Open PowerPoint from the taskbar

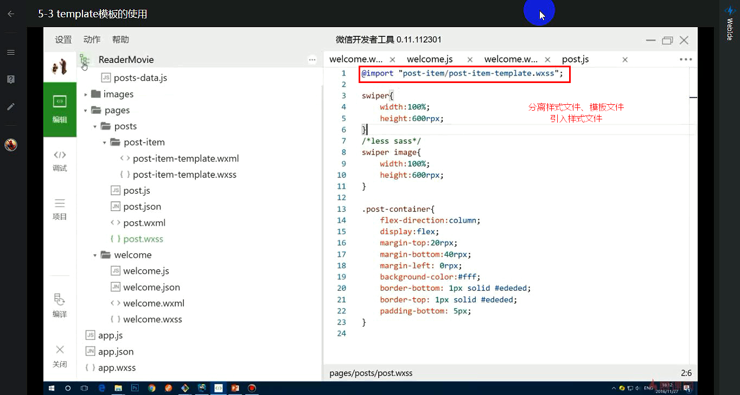coord(235,388)
